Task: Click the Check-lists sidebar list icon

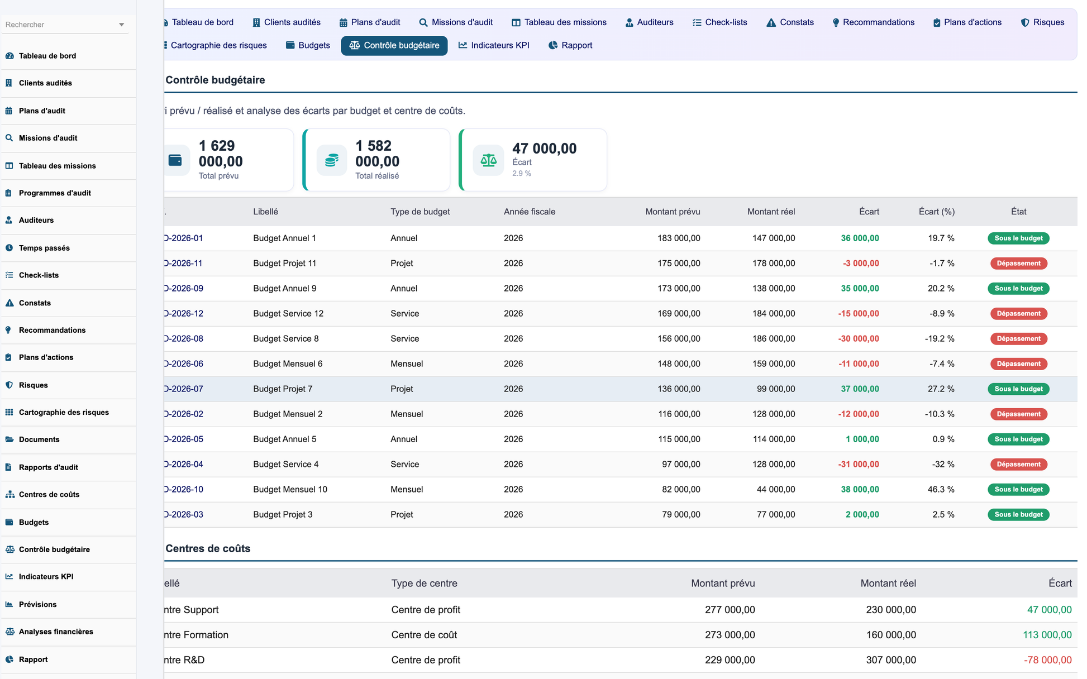Action: coord(9,275)
